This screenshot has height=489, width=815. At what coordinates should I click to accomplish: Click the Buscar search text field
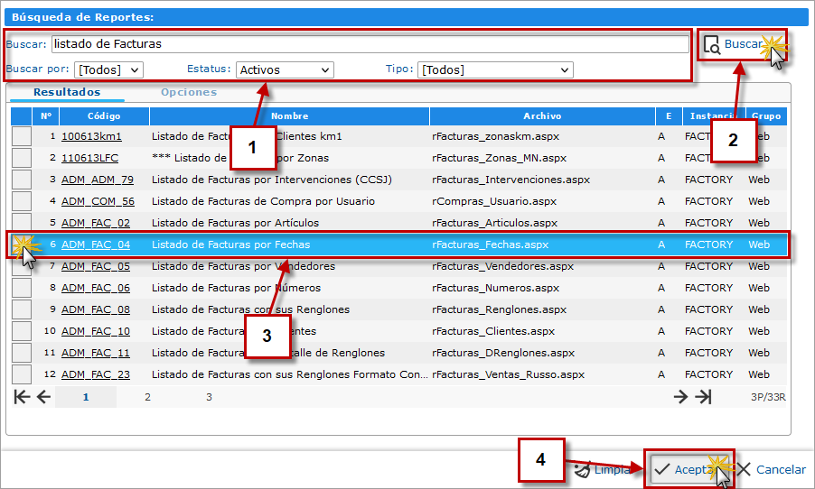[x=370, y=44]
